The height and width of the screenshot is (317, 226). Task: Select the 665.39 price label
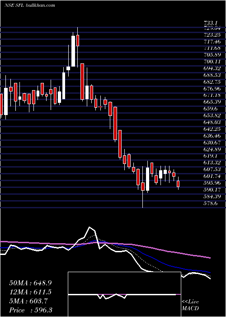[x=212, y=102]
